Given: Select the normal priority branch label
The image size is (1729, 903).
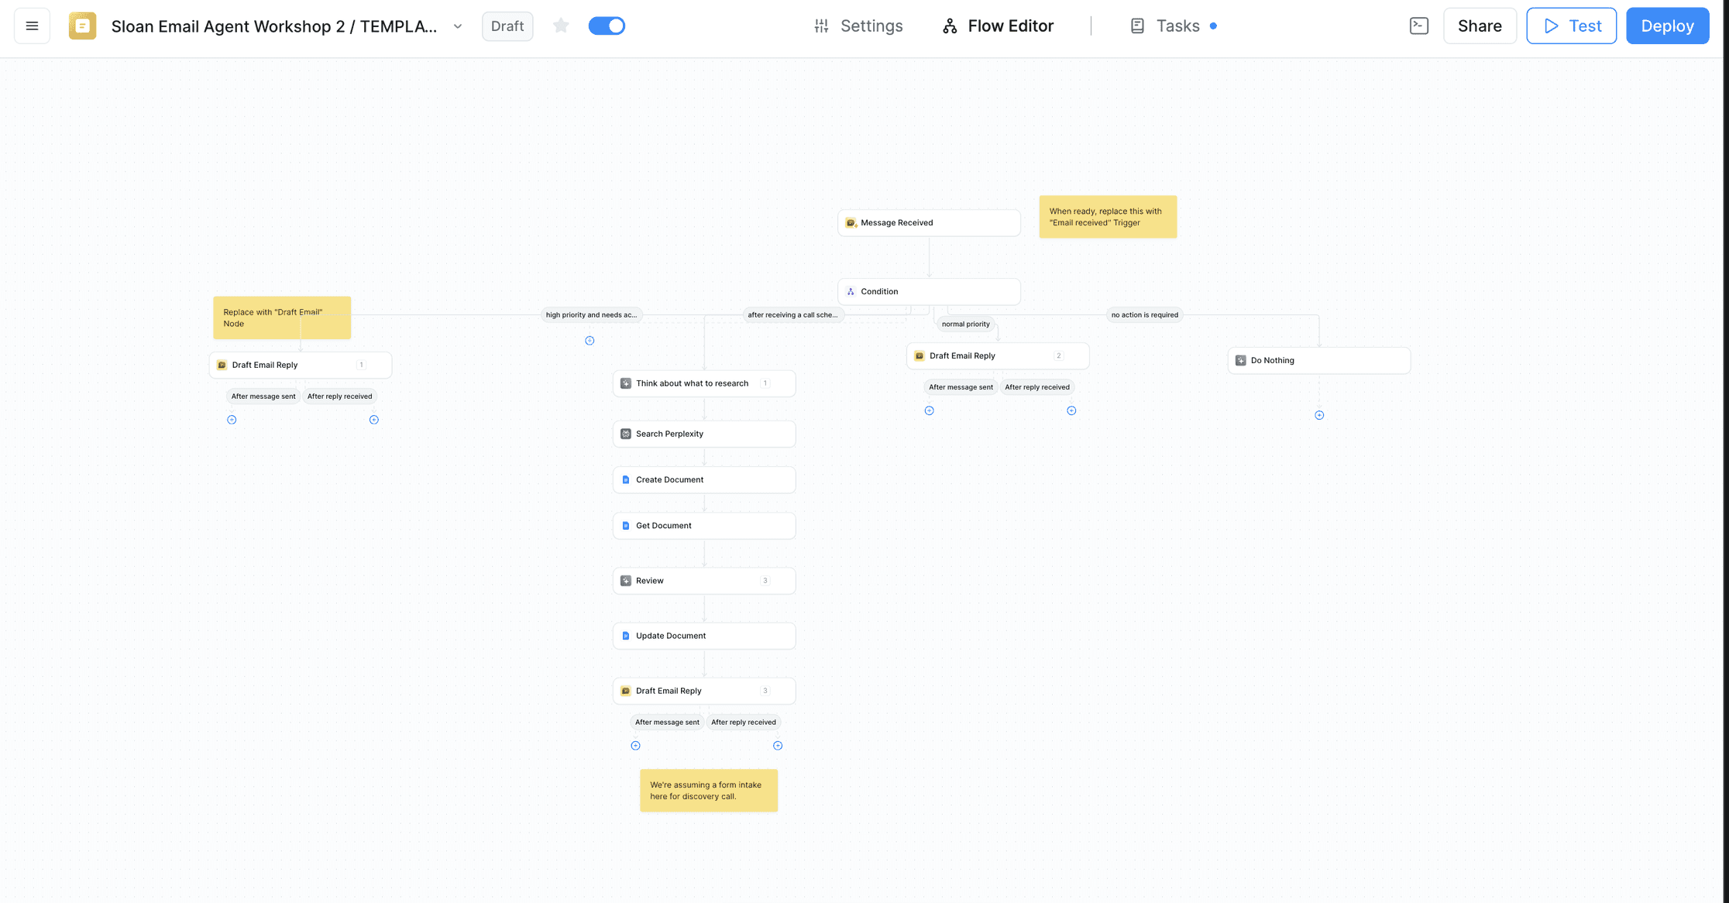Looking at the screenshot, I should tap(965, 324).
